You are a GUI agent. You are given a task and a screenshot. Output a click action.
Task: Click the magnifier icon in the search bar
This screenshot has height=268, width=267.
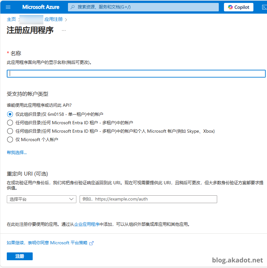(73, 7)
